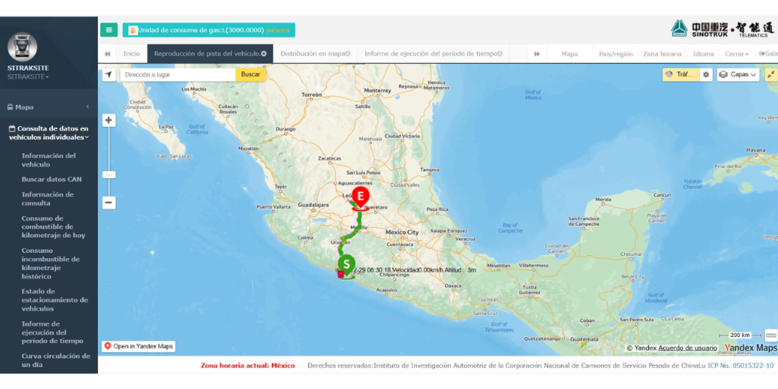Screen dimensions: 778x389
Task: Open the Capas layers dropdown
Action: [738, 75]
